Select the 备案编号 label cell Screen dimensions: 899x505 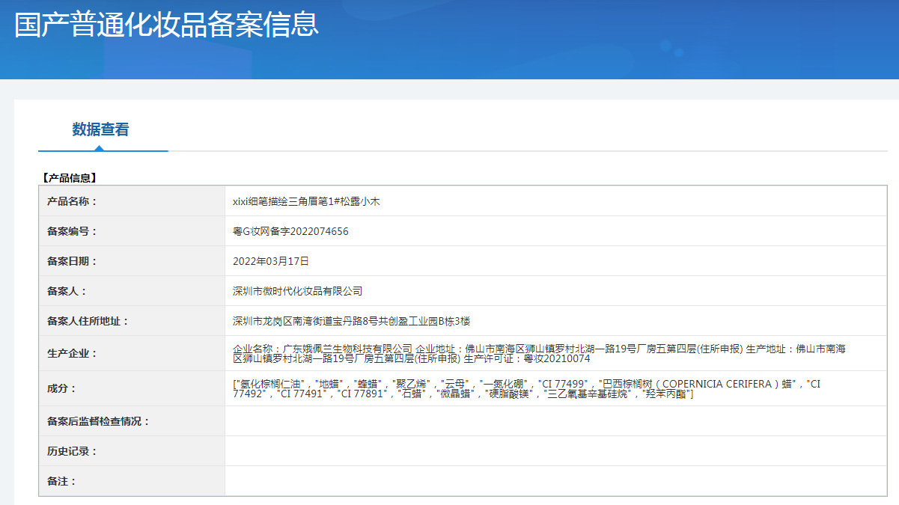132,231
